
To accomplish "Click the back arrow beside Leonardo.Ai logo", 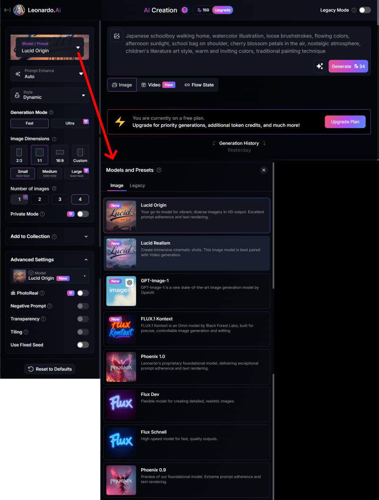I will pyautogui.click(x=7, y=10).
